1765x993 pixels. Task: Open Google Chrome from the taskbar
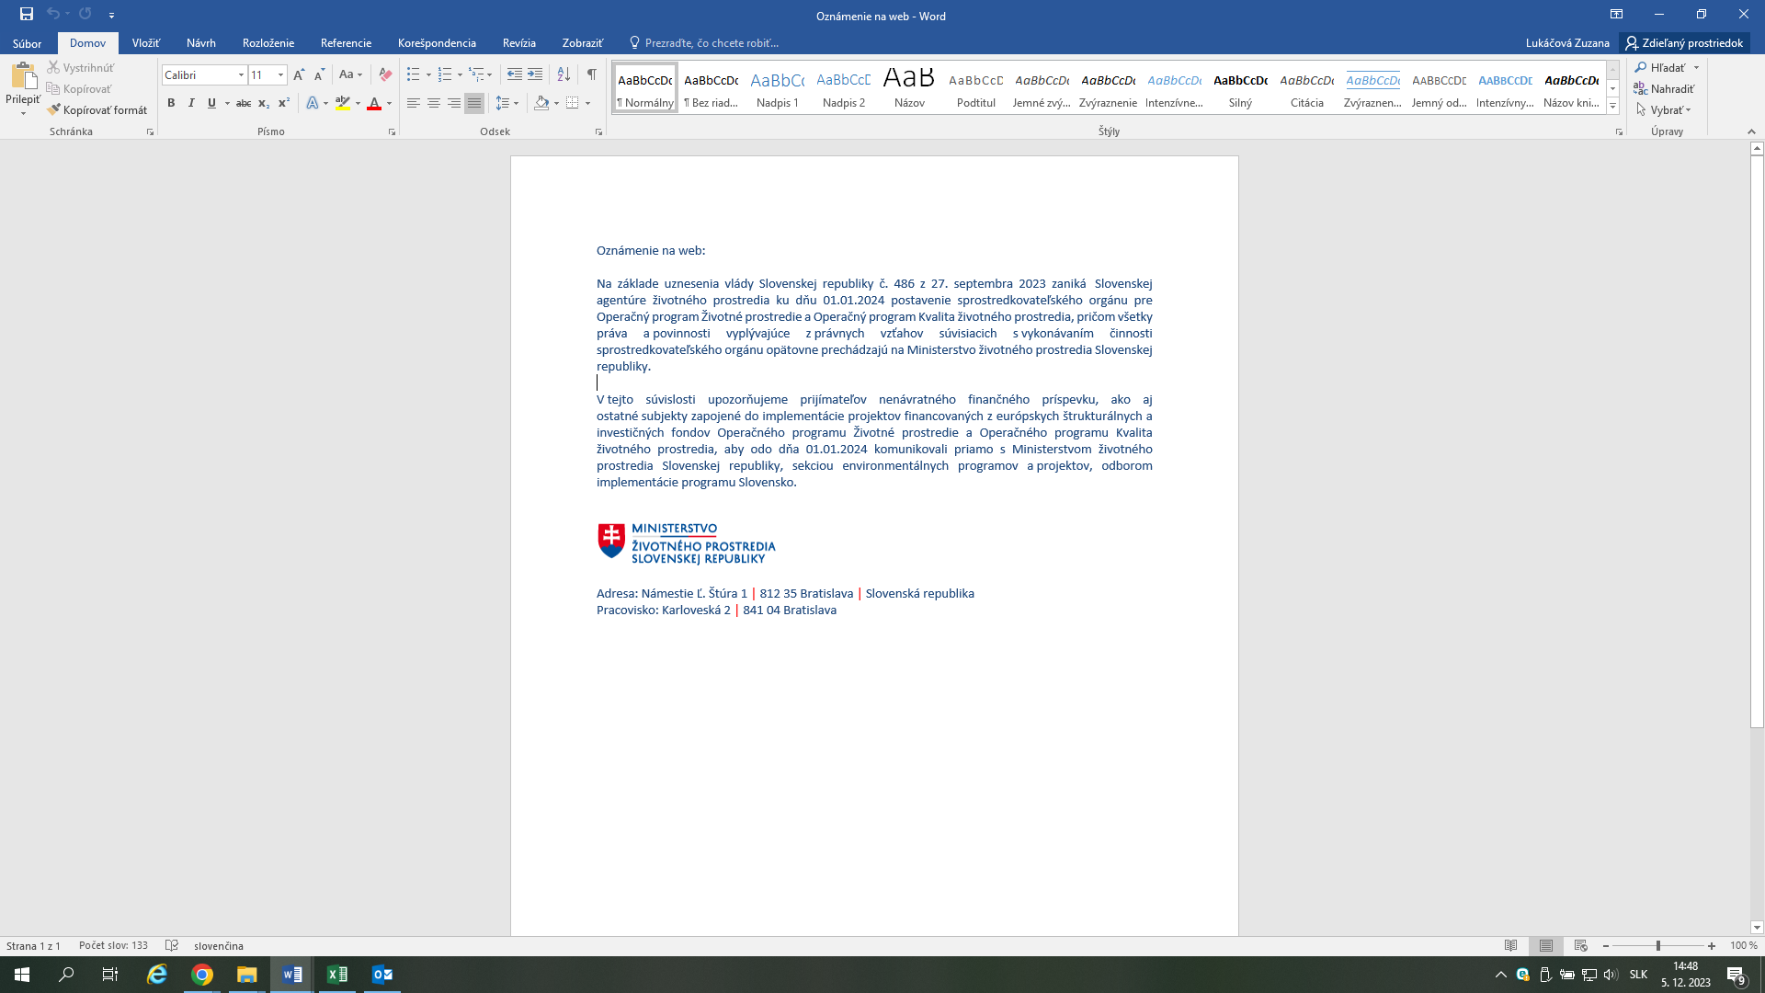pyautogui.click(x=202, y=975)
